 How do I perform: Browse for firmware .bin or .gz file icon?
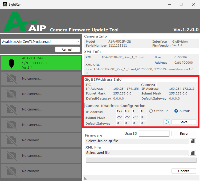[x=193, y=141]
